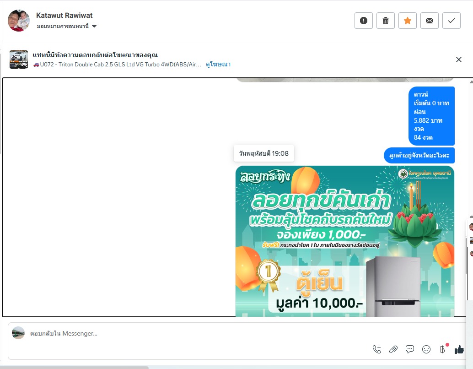473x369 pixels.
Task: Click Katawut Rawiwat profile picture
Action: coord(19,20)
